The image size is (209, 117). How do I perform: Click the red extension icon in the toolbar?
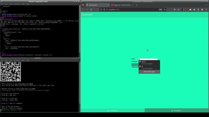tap(186, 9)
